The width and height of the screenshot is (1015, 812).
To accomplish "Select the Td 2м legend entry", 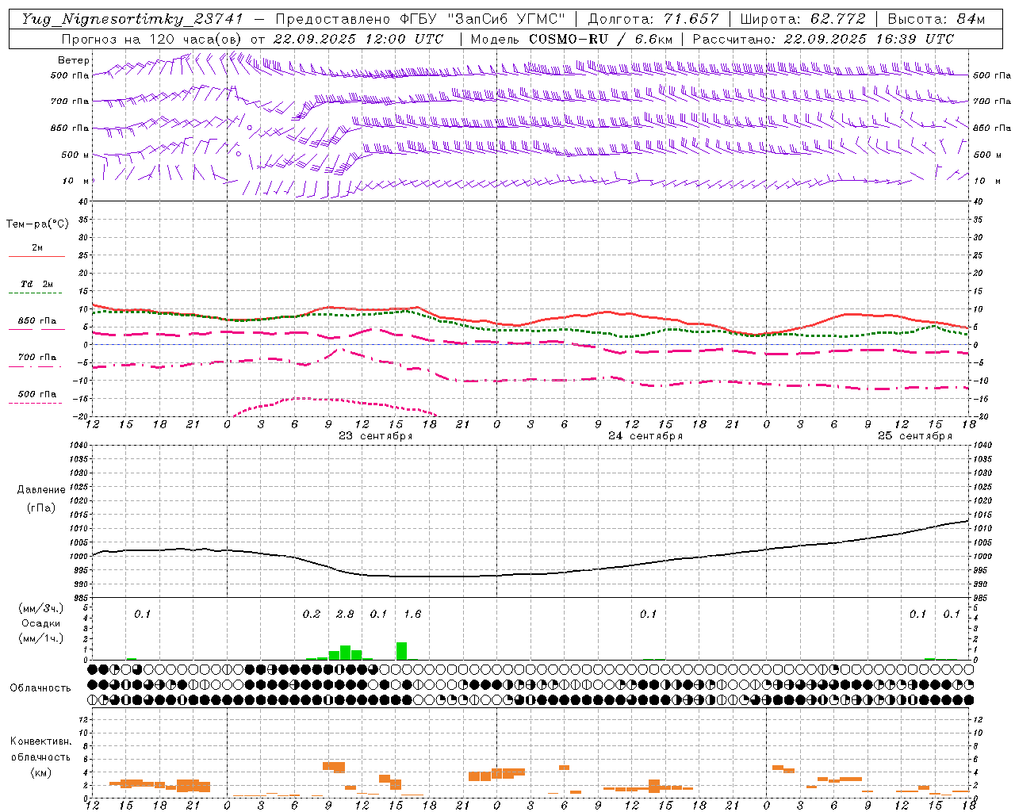I will [37, 284].
